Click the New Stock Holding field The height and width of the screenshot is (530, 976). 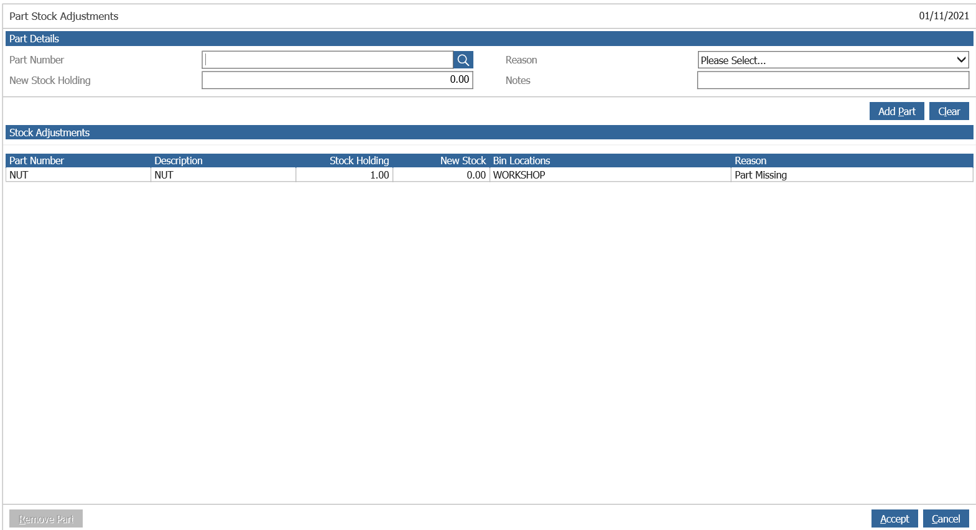(337, 80)
